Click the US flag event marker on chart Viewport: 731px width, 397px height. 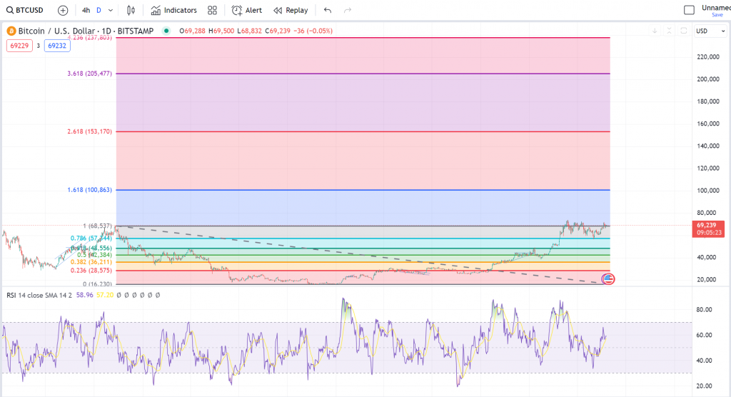coord(608,278)
